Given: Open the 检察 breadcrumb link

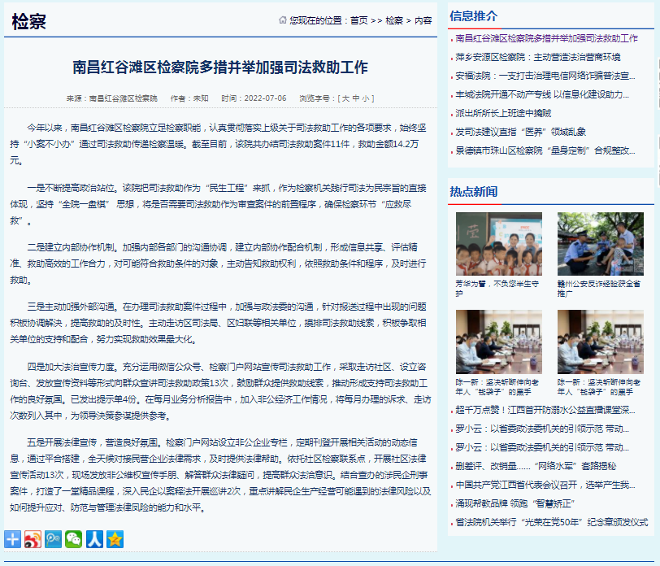Looking at the screenshot, I should (x=394, y=20).
